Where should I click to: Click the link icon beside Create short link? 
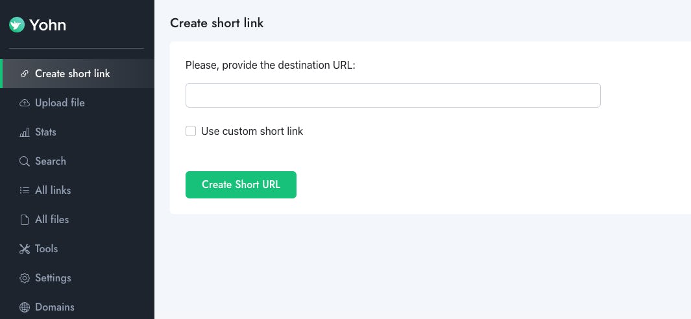point(25,74)
